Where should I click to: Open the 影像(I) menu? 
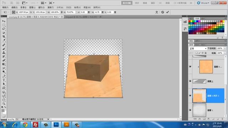tap(23, 7)
